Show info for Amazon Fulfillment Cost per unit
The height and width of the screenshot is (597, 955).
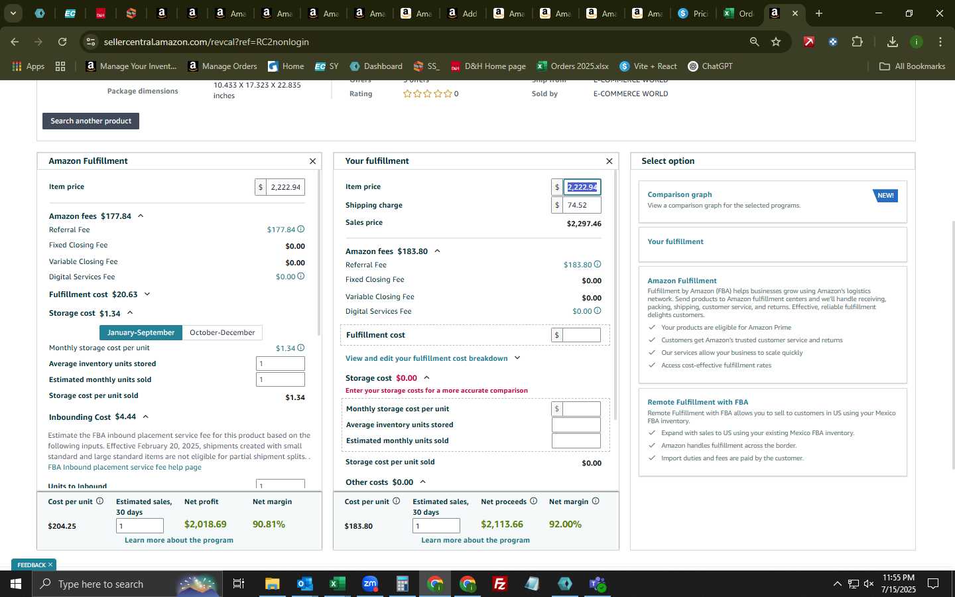pyautogui.click(x=99, y=501)
